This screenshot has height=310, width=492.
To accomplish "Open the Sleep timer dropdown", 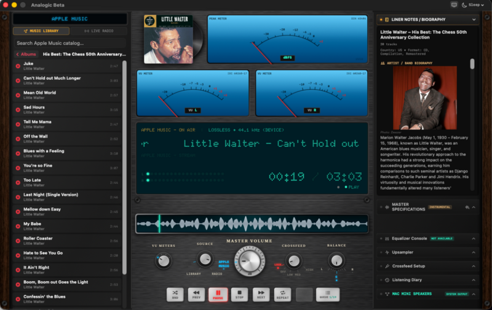I will click(476, 5).
